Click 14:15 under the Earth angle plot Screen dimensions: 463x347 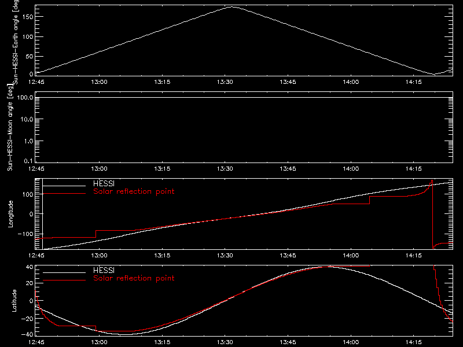click(414, 82)
